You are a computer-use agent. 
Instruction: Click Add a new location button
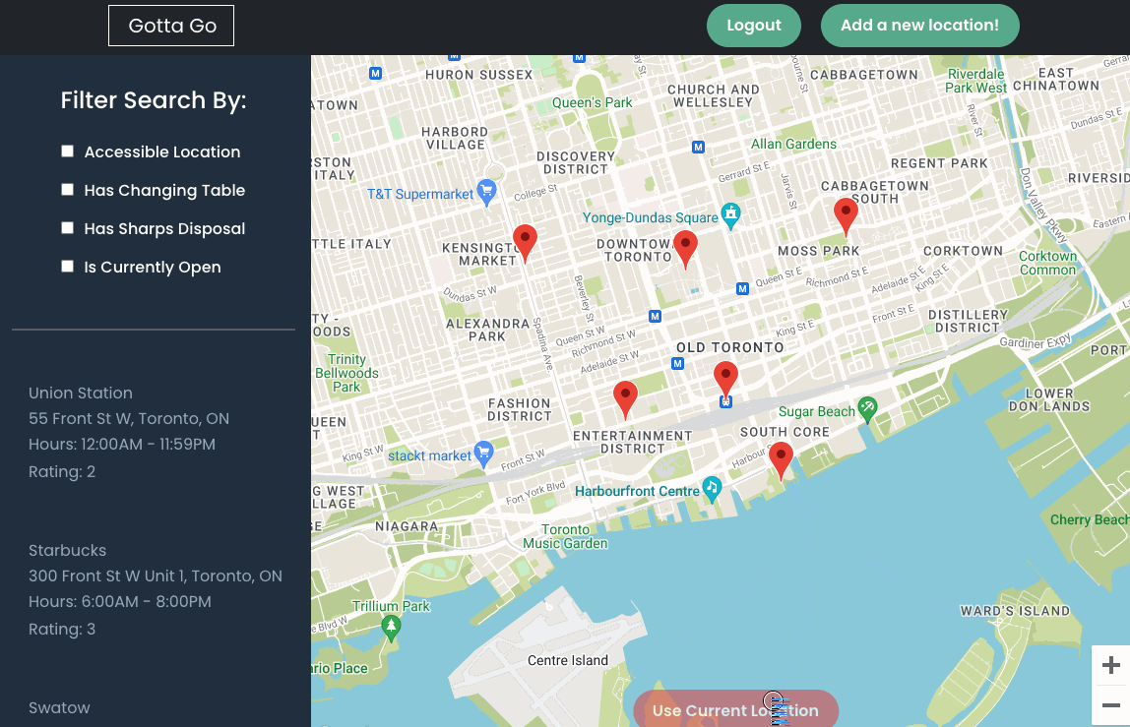pos(919,26)
